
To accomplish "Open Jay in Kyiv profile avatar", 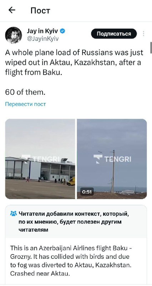I will pyautogui.click(x=14, y=35).
